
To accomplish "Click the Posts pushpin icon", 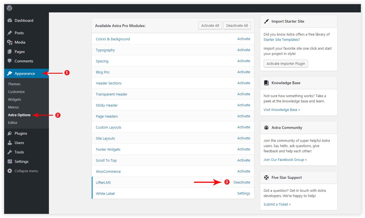I will (x=10, y=33).
